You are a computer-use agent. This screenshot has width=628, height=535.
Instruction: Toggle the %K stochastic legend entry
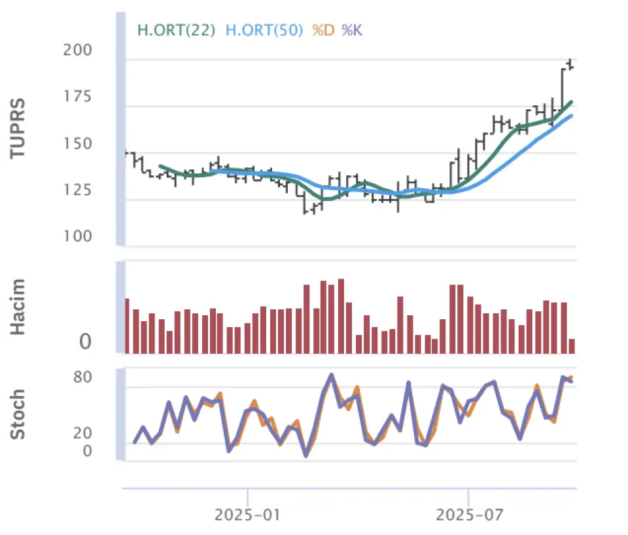pos(352,31)
